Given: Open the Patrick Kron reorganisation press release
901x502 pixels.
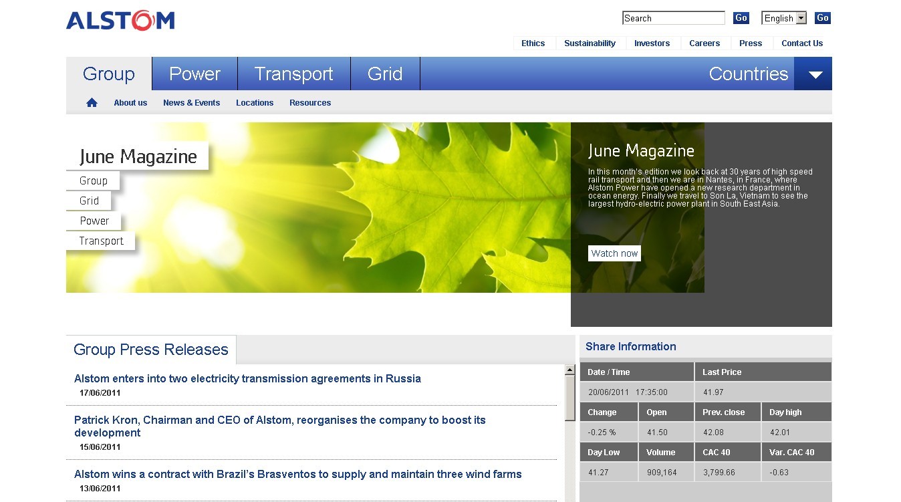Looking at the screenshot, I should click(x=280, y=426).
